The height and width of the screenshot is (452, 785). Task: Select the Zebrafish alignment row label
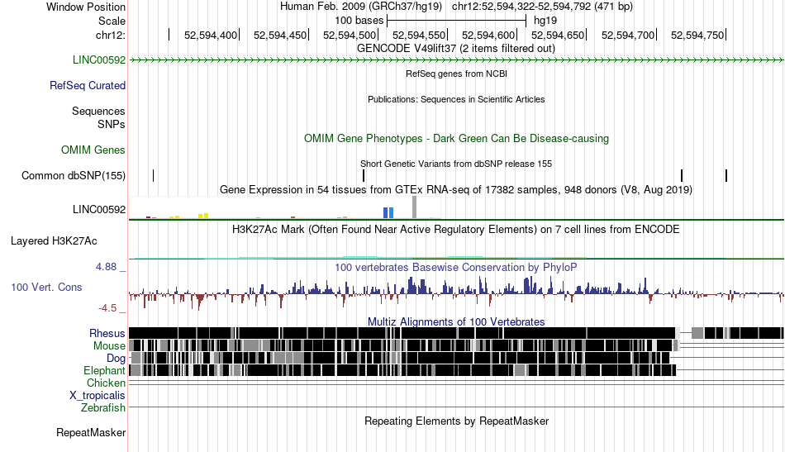[x=103, y=408]
